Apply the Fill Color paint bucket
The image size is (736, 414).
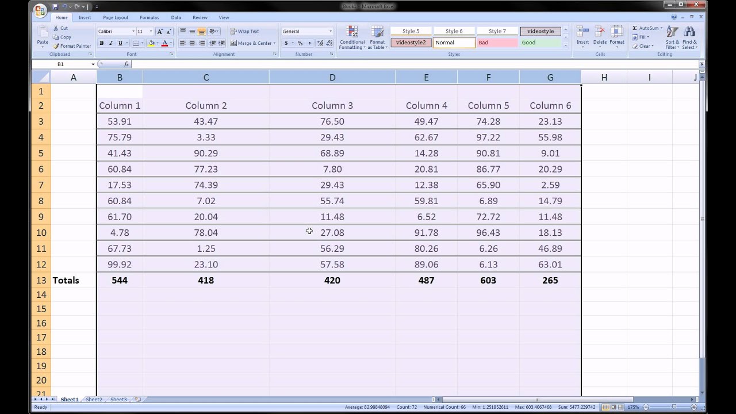coord(151,43)
